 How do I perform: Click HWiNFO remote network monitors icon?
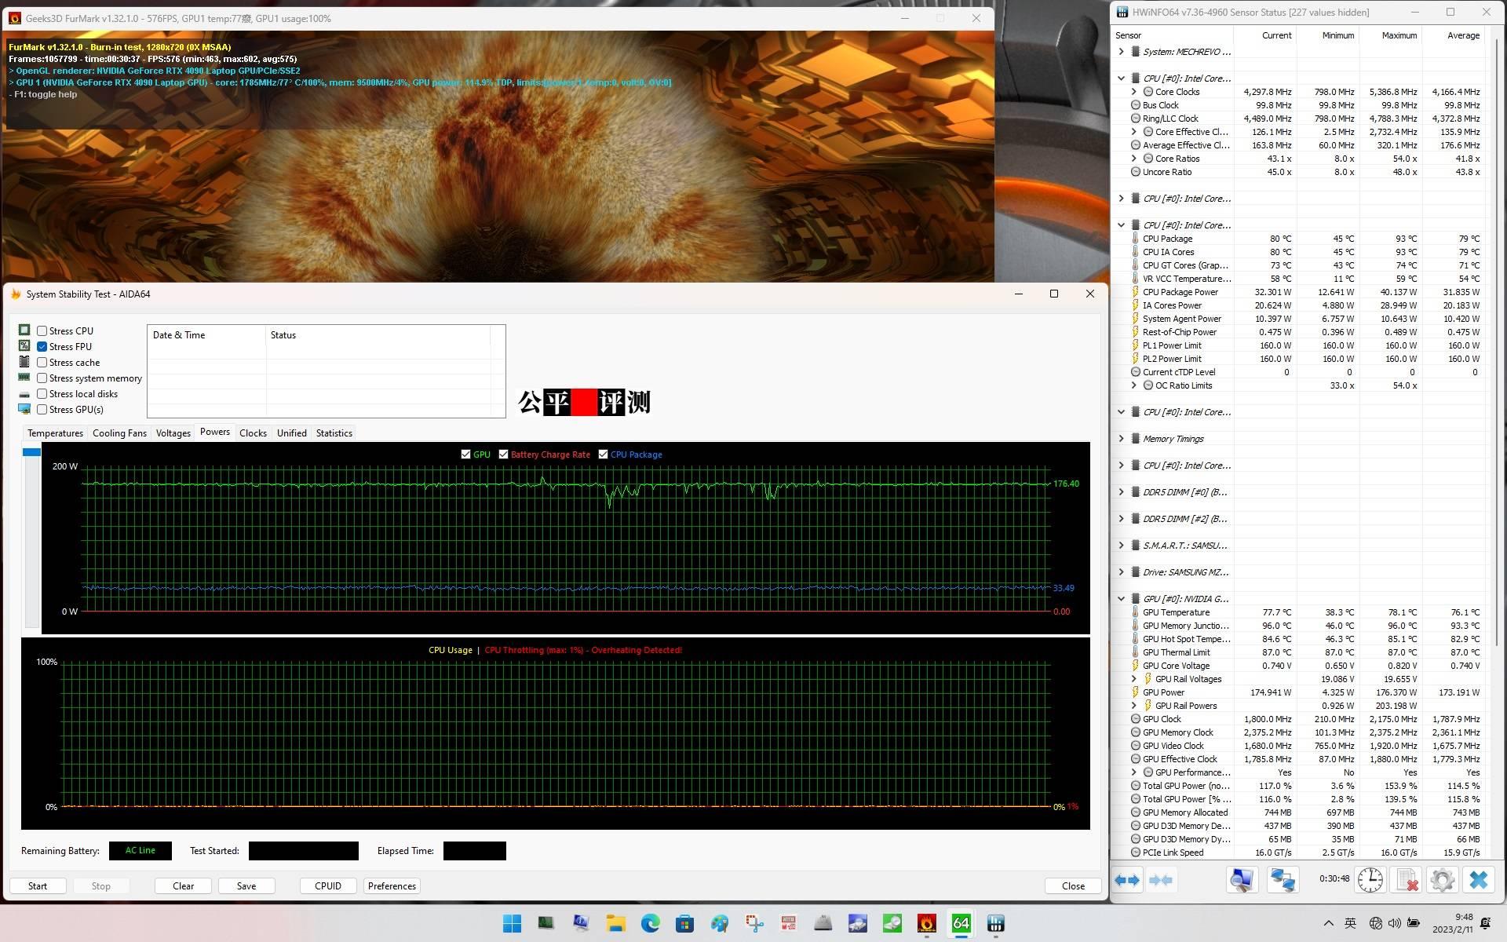tap(1283, 880)
